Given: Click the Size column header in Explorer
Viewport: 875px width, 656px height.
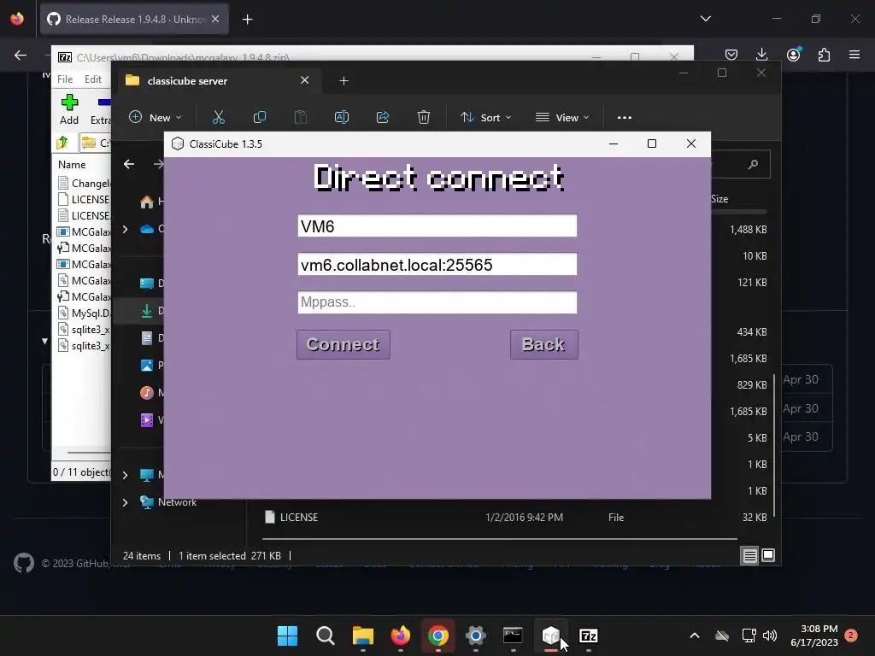Looking at the screenshot, I should (x=719, y=198).
